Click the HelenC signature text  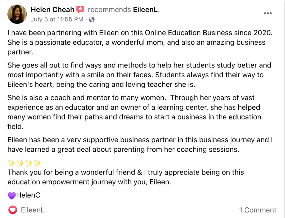tap(28, 195)
